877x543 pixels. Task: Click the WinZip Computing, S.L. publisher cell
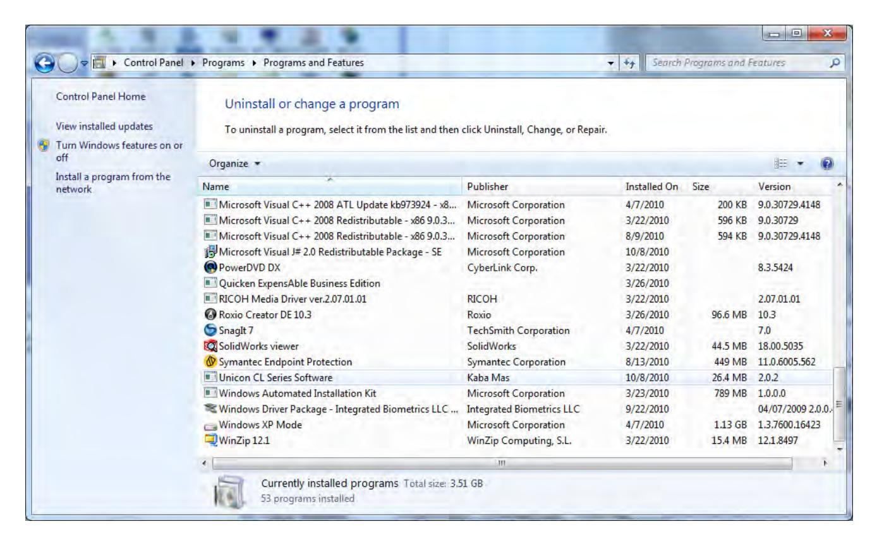pyautogui.click(x=518, y=441)
